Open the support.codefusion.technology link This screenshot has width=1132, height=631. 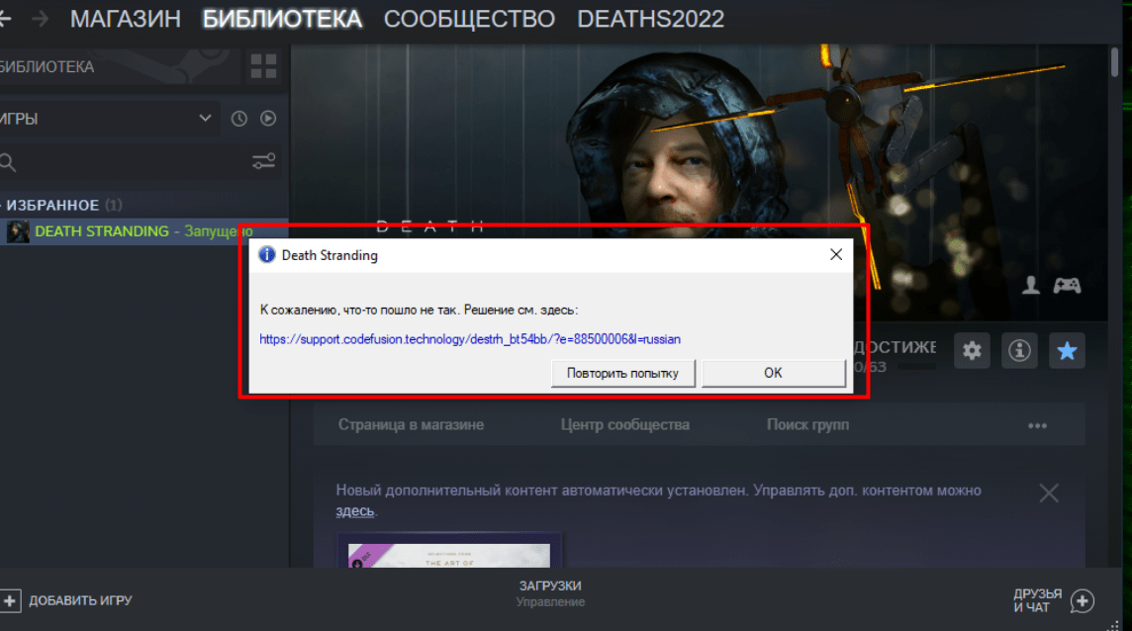coord(470,339)
